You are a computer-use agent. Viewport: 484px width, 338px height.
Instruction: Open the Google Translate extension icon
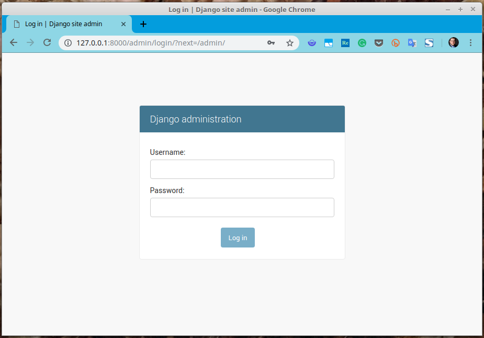(412, 43)
